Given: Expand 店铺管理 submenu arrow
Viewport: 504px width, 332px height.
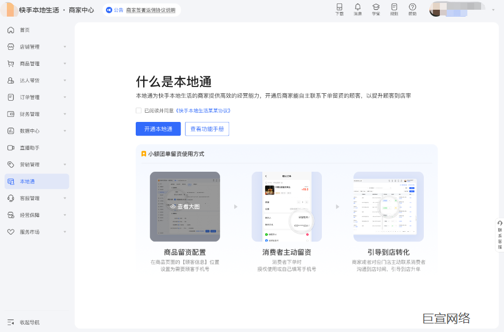Looking at the screenshot, I should (x=65, y=47).
